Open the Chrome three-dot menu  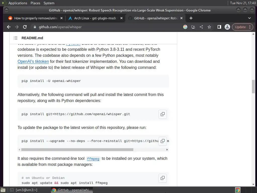point(250,27)
